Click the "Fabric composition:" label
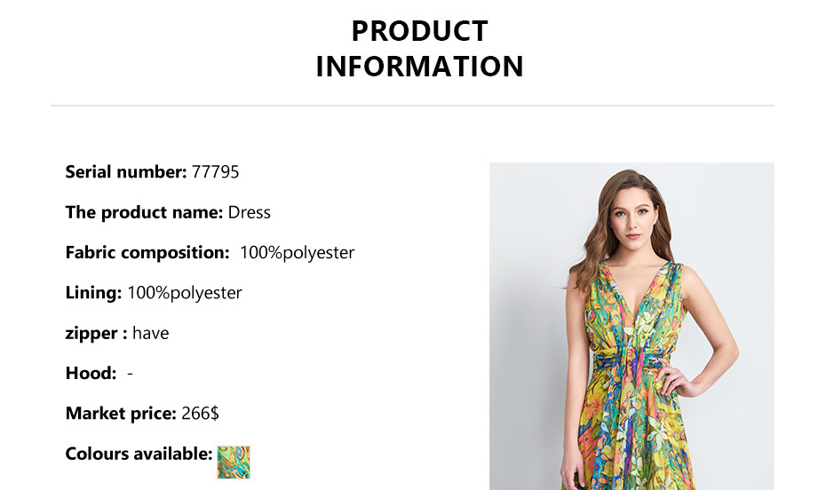This screenshot has width=826, height=490. tap(147, 252)
